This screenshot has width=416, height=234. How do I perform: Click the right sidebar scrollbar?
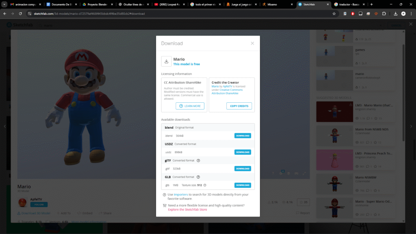point(403,93)
